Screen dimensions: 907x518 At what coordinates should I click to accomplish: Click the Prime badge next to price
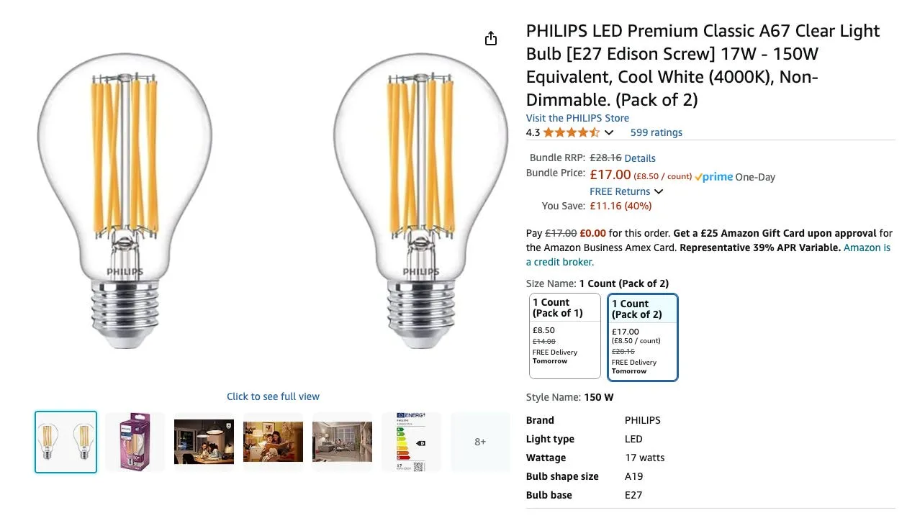[713, 176]
